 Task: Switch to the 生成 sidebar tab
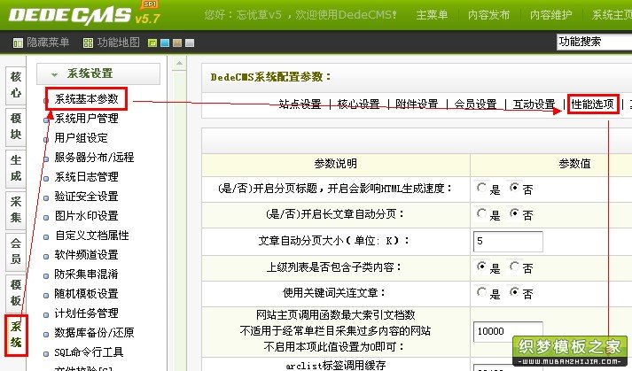(16, 168)
